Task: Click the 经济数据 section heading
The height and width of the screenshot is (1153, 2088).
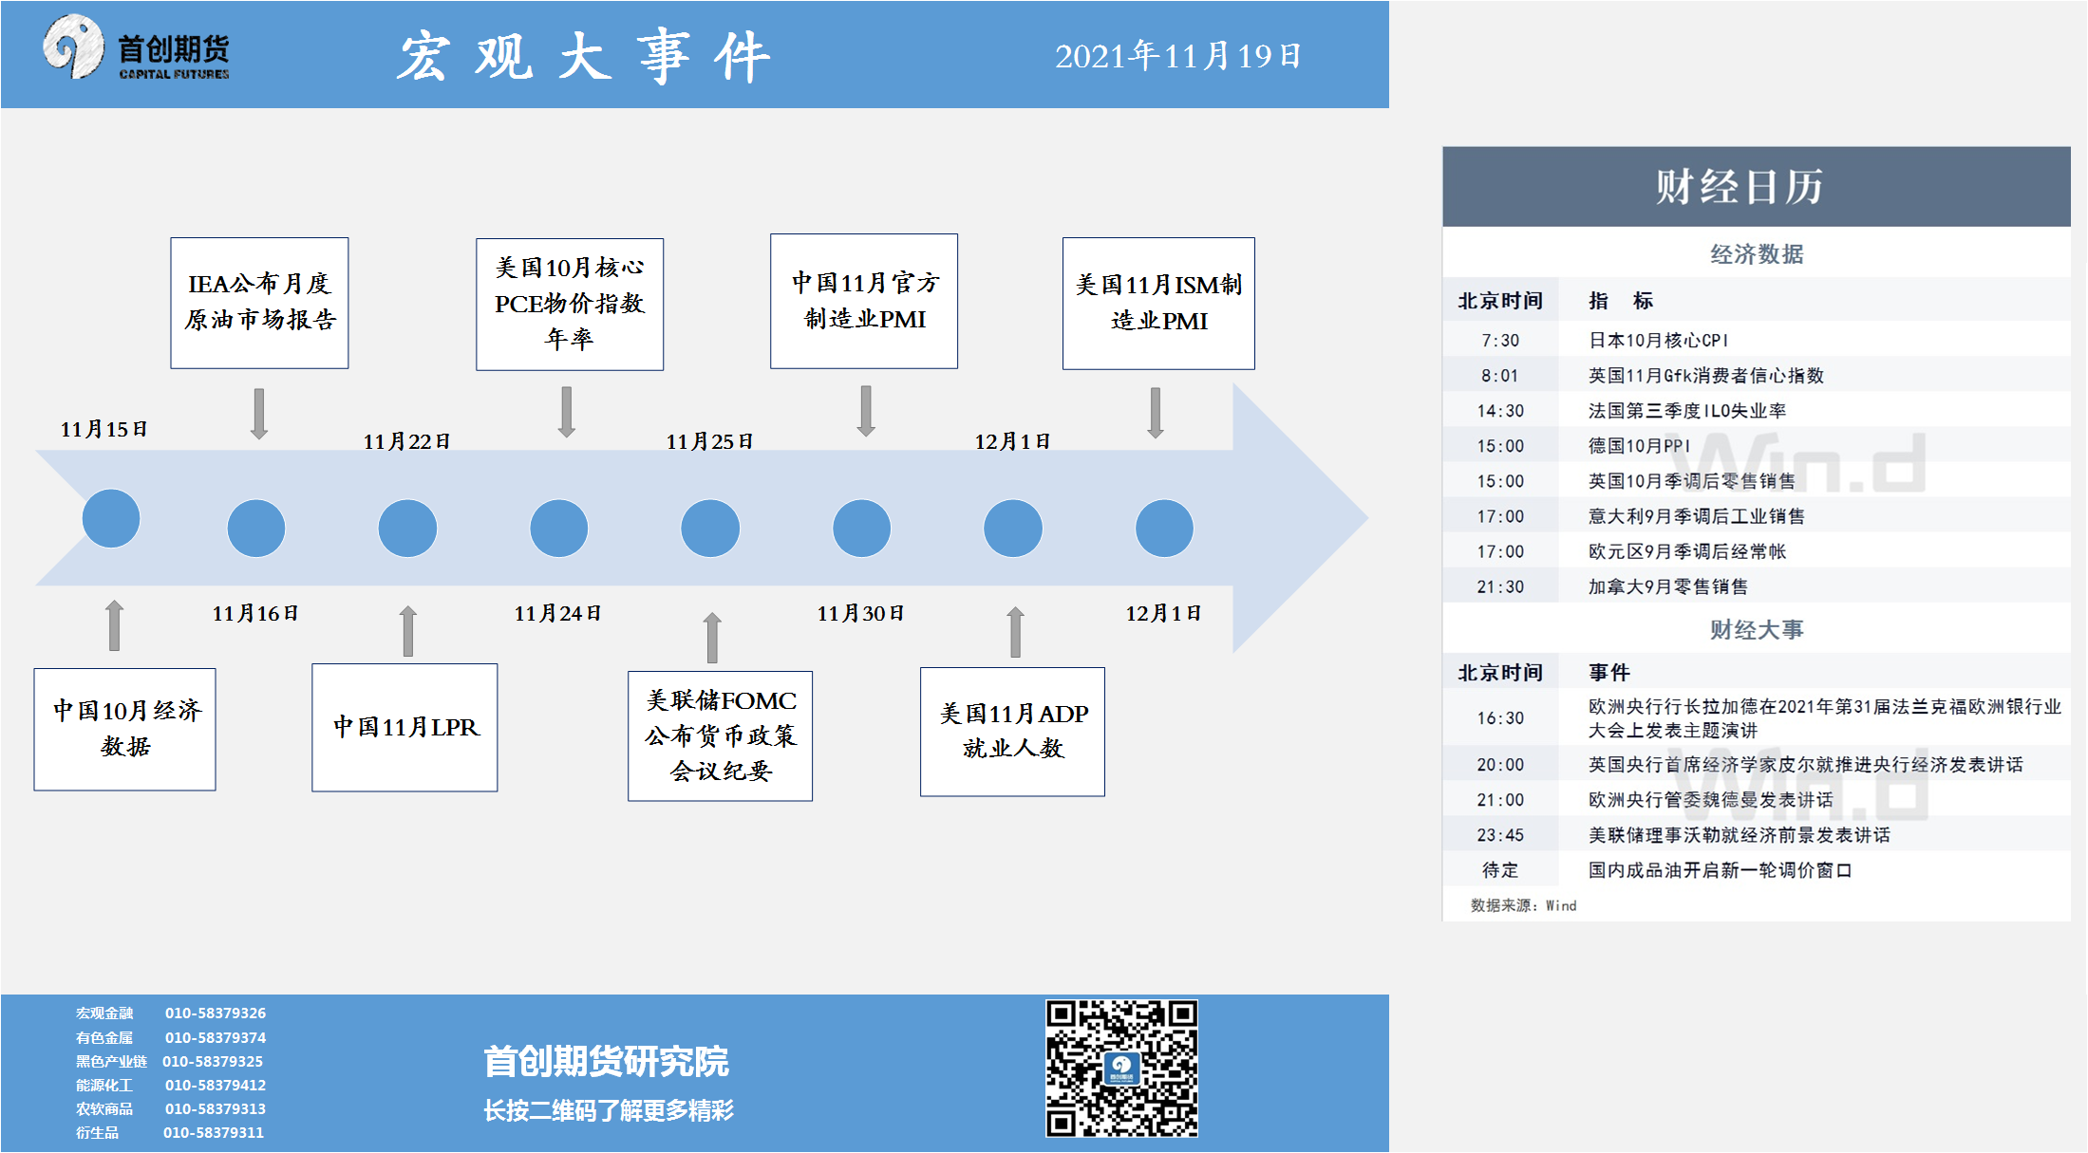Action: [x=1757, y=253]
